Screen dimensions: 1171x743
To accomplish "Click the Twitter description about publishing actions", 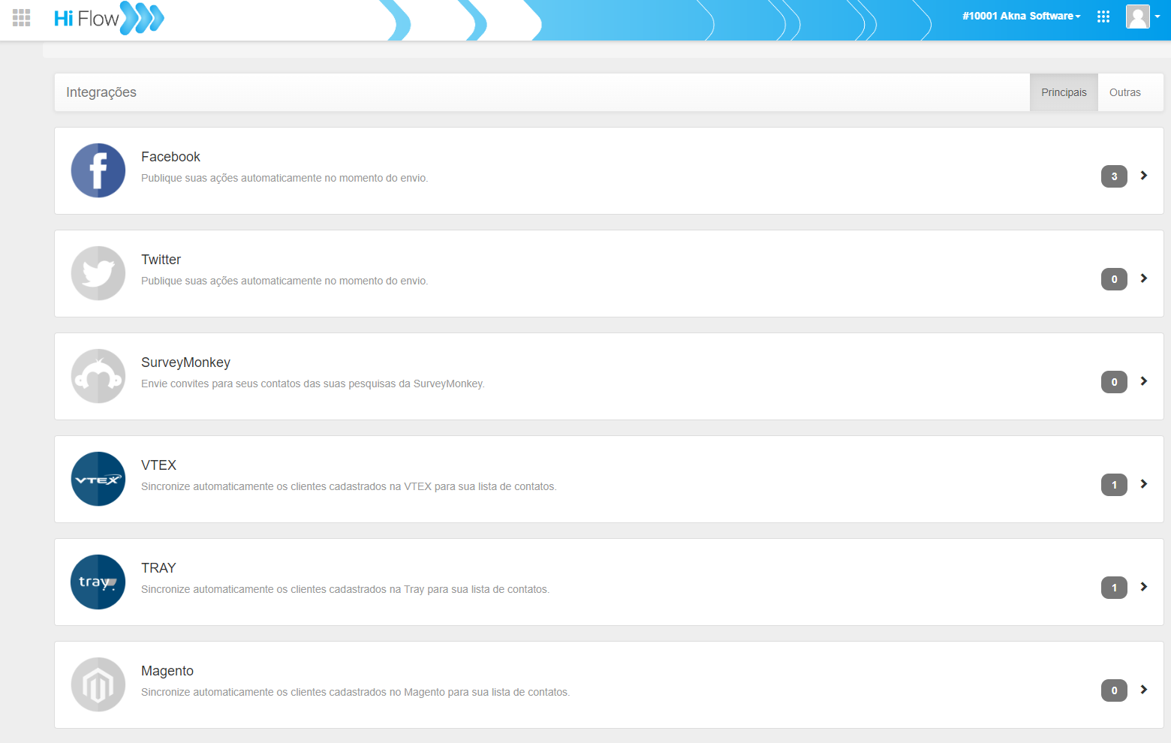I will (x=284, y=281).
